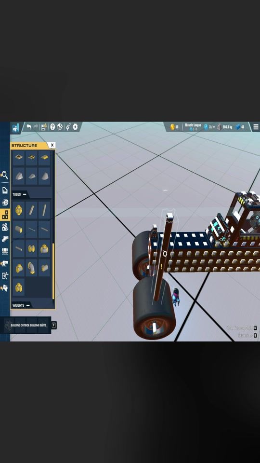This screenshot has height=463, width=260.
Task: Collapse the Tubes section
Action: [25, 194]
